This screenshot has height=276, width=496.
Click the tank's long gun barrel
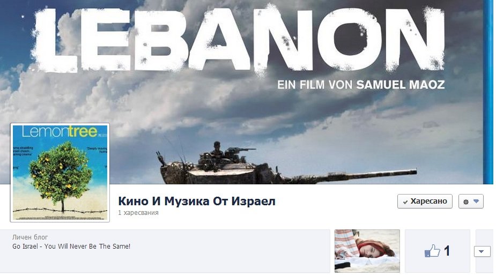tap(354, 175)
